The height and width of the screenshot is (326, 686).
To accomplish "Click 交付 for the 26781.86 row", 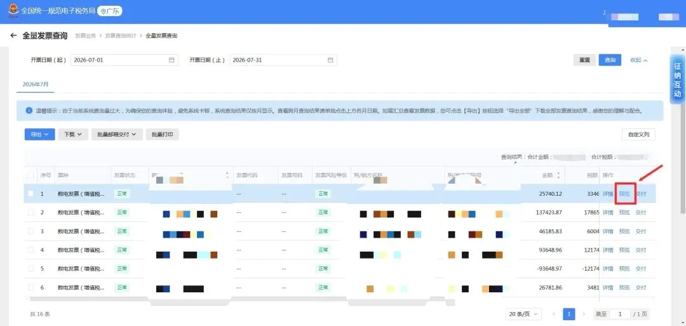I will pos(640,287).
